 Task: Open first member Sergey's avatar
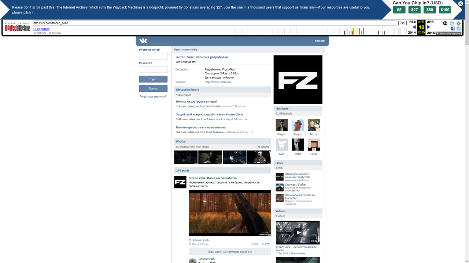tap(282, 125)
